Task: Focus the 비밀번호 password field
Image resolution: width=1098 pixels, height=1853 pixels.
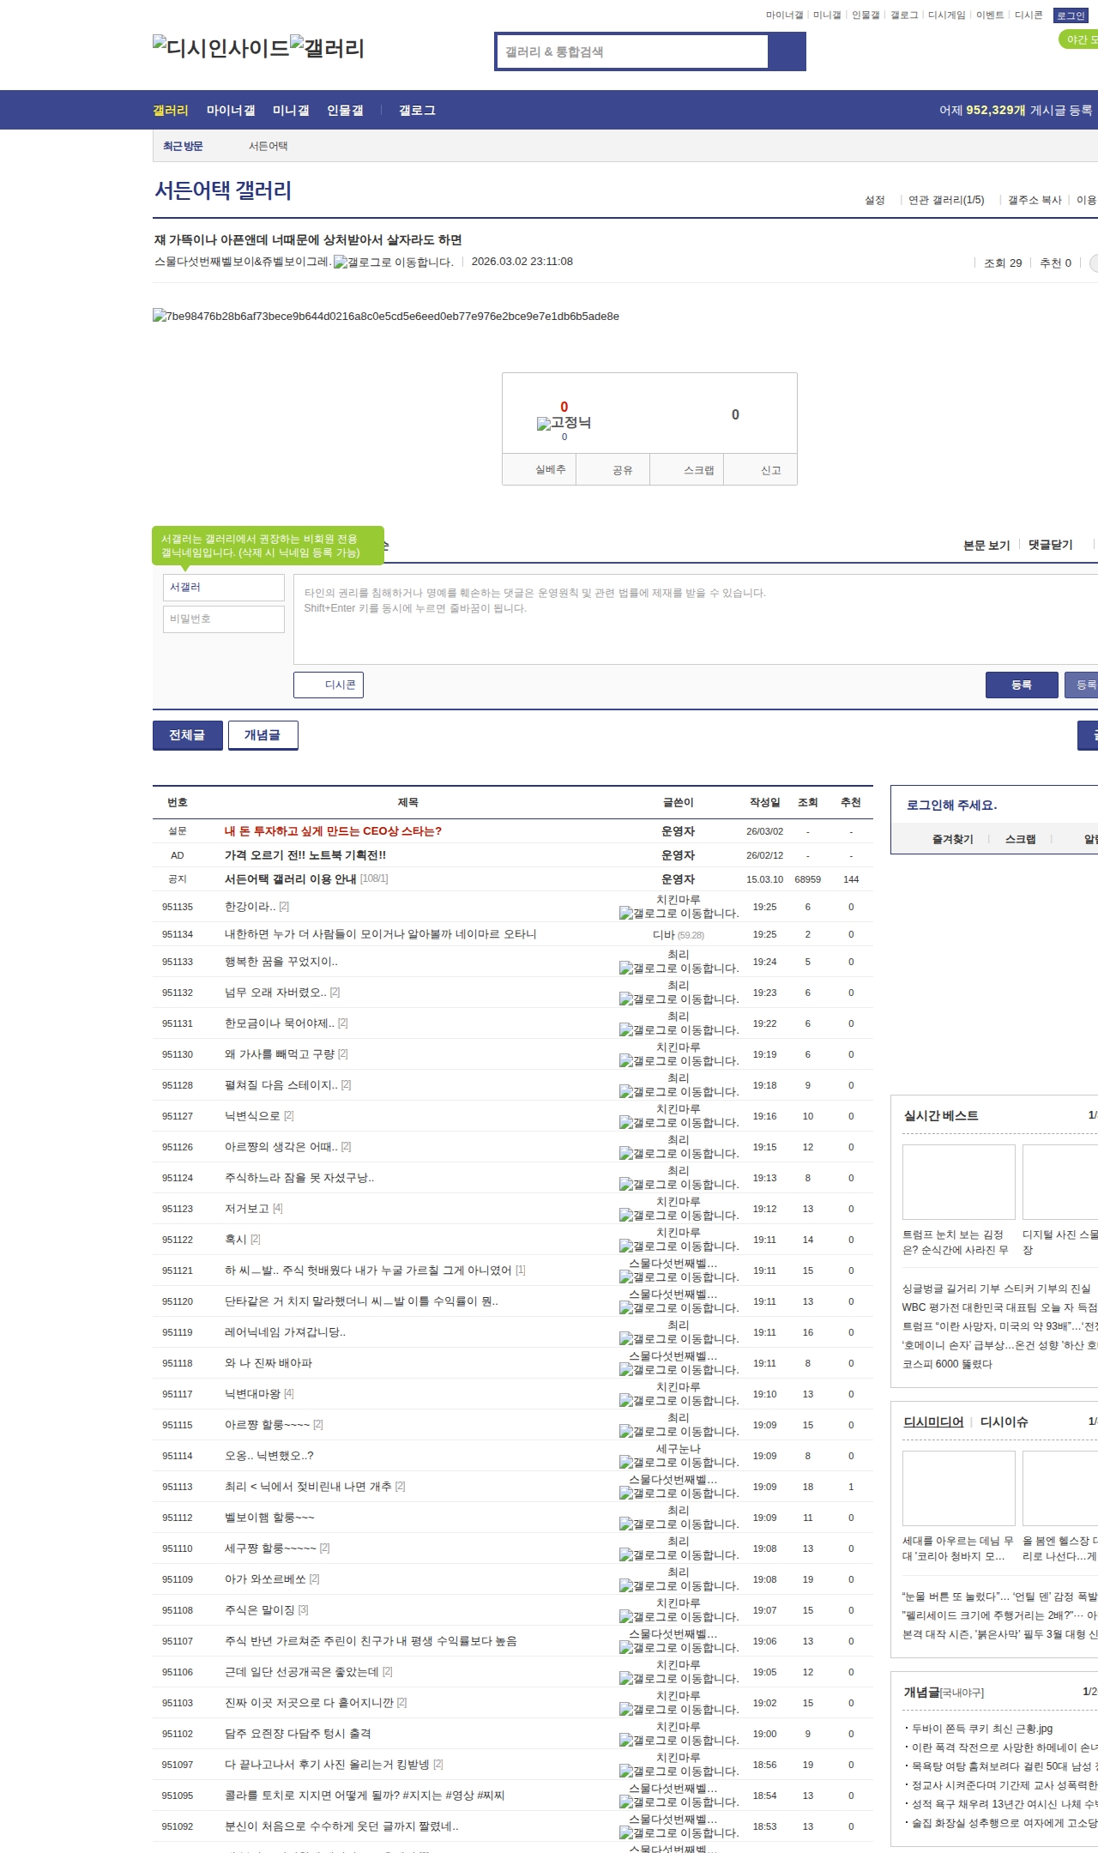Action: point(224,619)
